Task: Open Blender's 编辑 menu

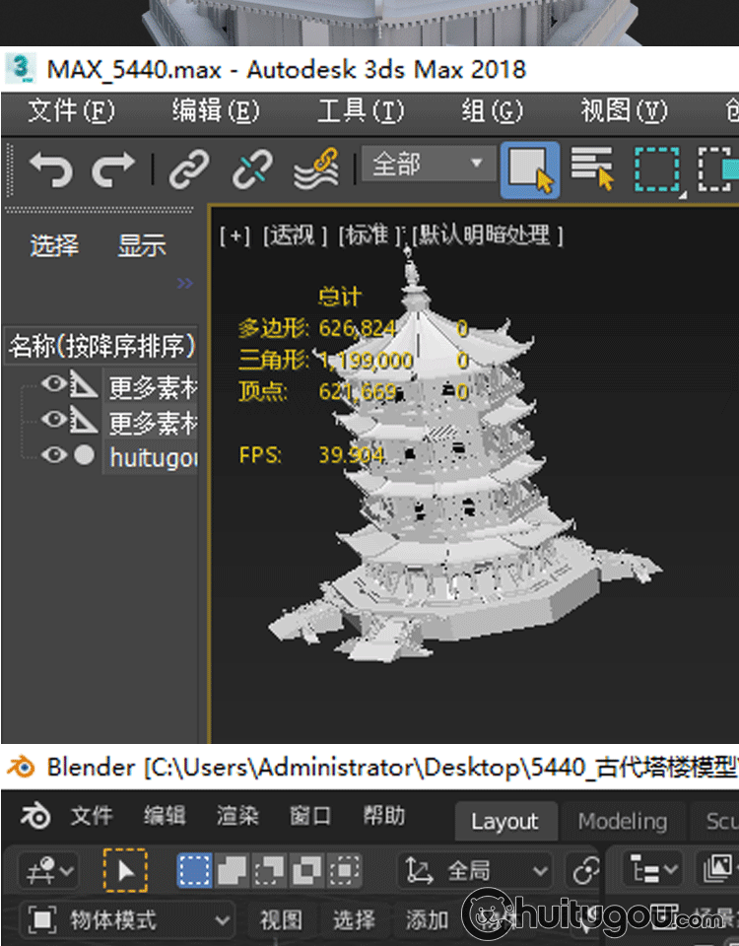Action: click(165, 816)
